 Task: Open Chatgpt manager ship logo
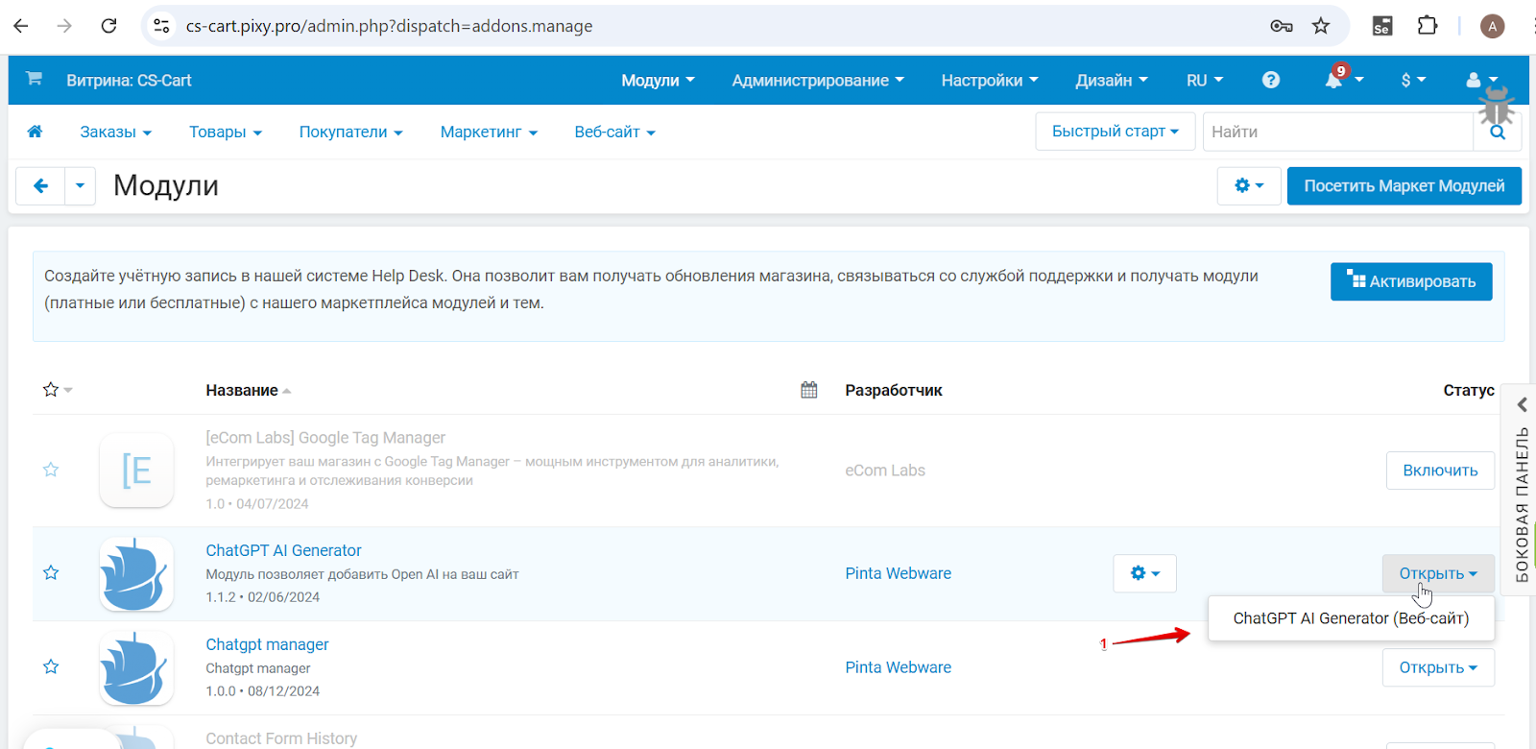[x=136, y=667]
